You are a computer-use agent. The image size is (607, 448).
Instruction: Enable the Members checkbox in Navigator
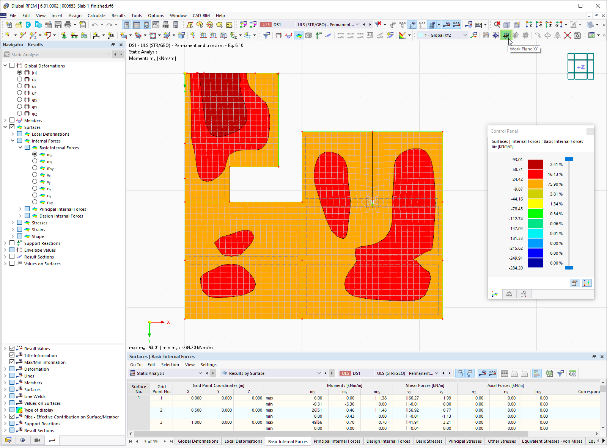click(12, 120)
